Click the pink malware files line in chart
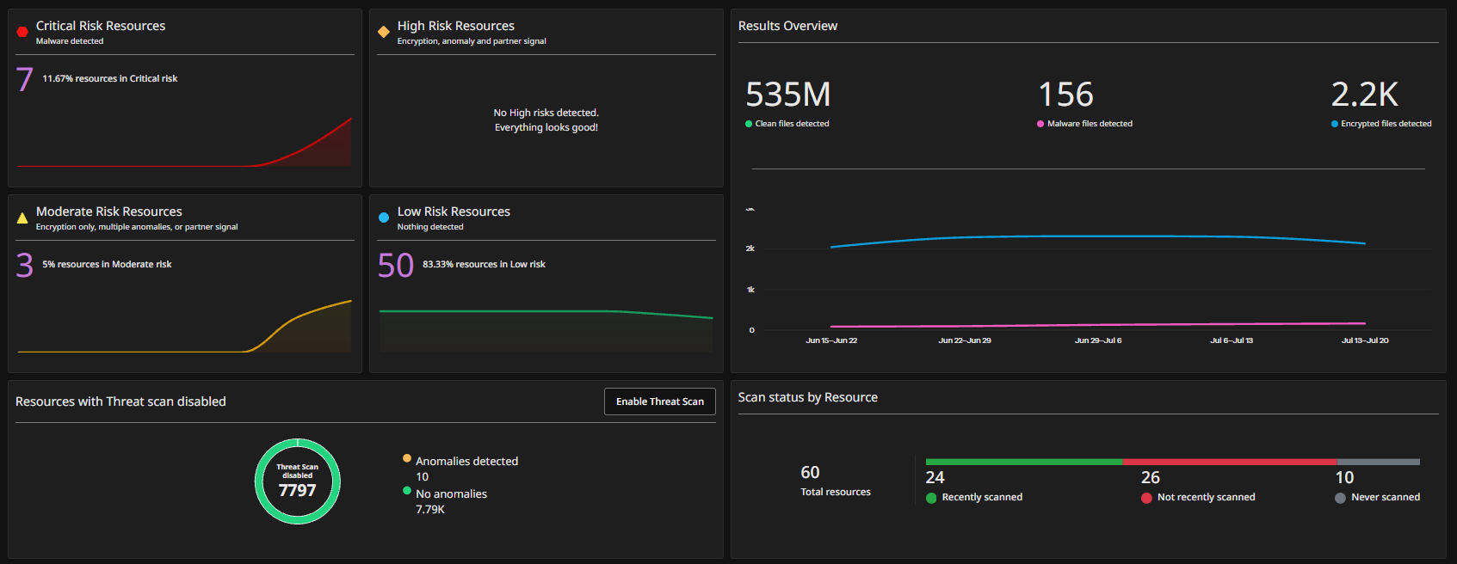The width and height of the screenshot is (1457, 564). click(x=1097, y=325)
